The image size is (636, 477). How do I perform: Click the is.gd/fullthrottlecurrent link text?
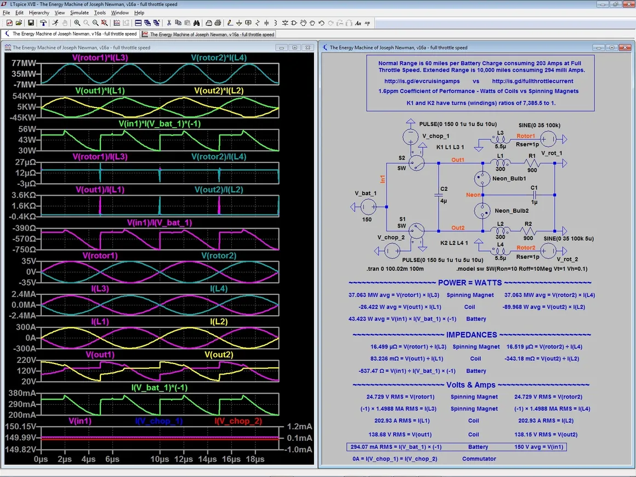[x=532, y=81]
